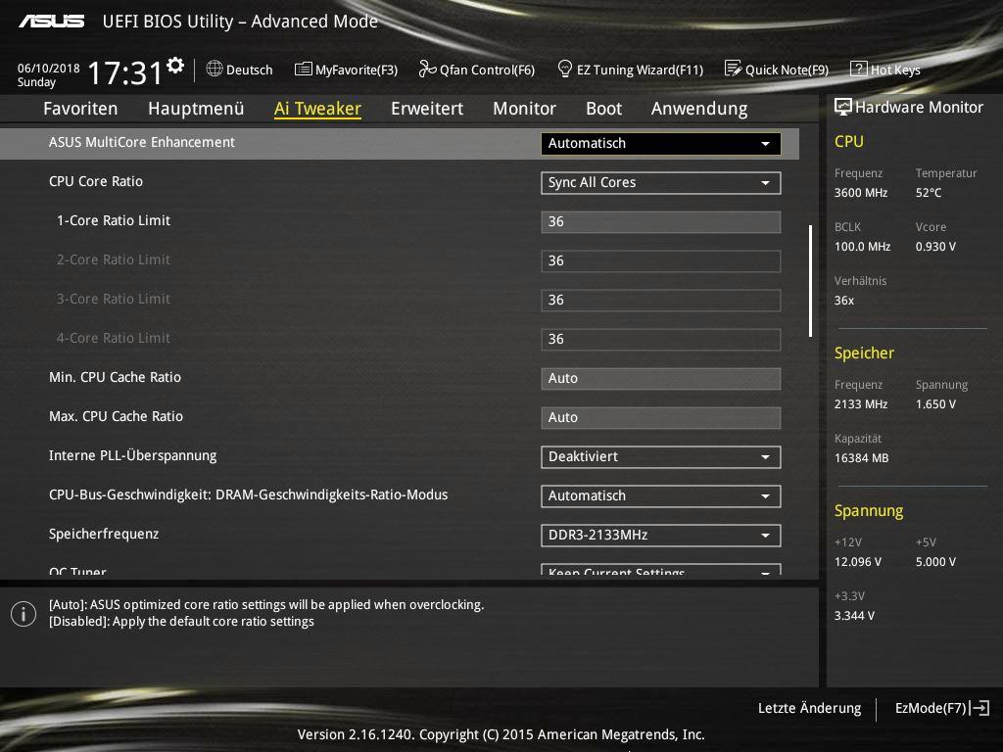Select the Min. CPU Cache Ratio label

[116, 377]
